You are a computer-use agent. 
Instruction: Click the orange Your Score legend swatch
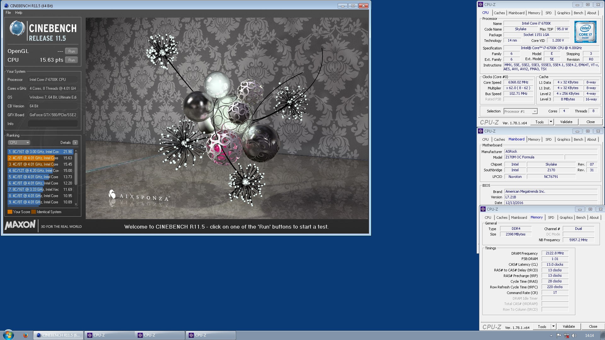(10, 212)
